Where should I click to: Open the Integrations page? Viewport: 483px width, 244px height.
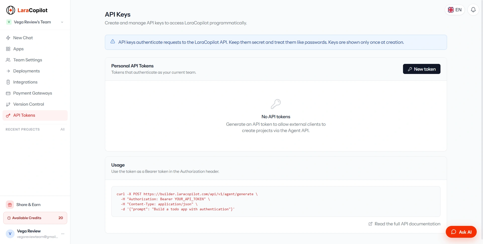coord(35,82)
